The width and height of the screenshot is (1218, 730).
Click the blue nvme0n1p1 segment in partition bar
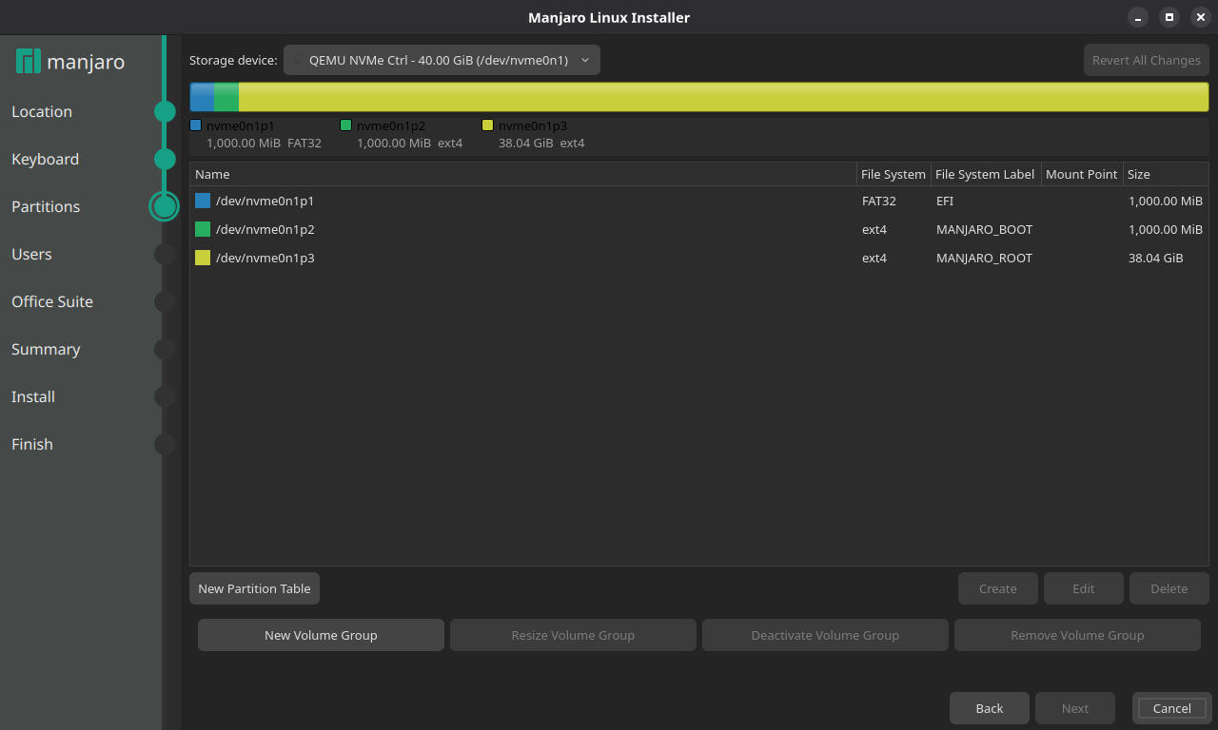202,97
